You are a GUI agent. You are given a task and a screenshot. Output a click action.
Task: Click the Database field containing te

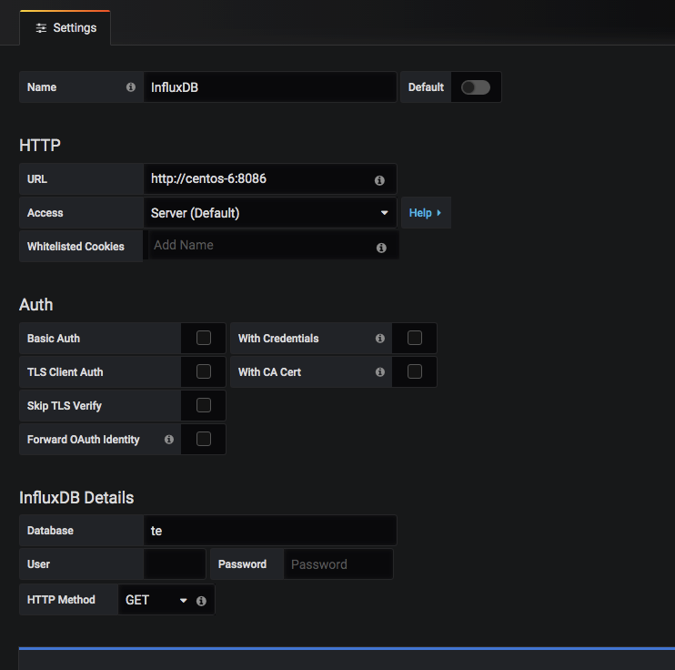click(x=270, y=531)
